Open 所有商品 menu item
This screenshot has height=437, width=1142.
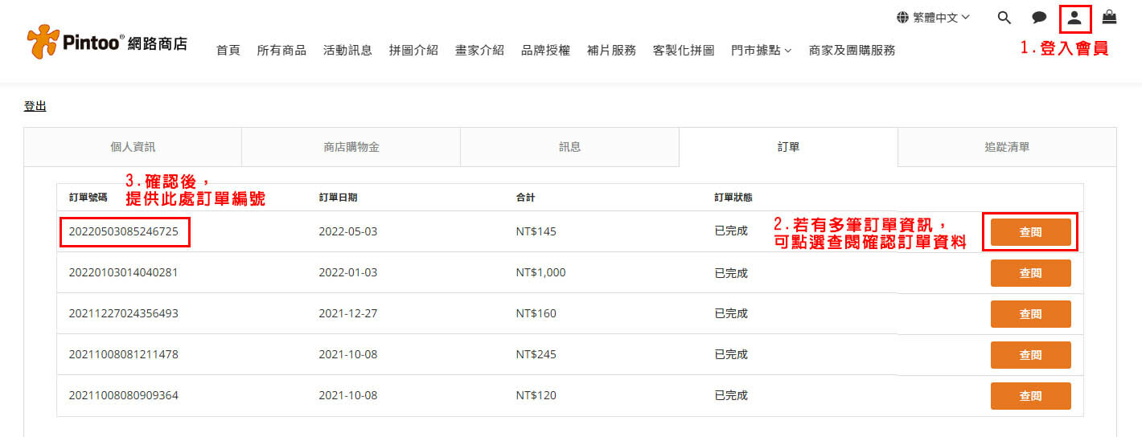tap(281, 50)
